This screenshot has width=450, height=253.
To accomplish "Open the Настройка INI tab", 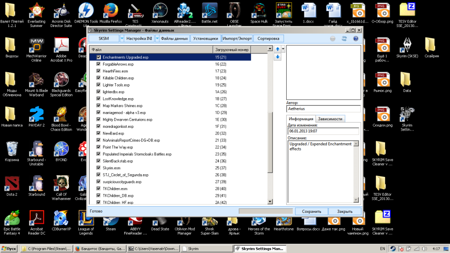I will pyautogui.click(x=139, y=38).
